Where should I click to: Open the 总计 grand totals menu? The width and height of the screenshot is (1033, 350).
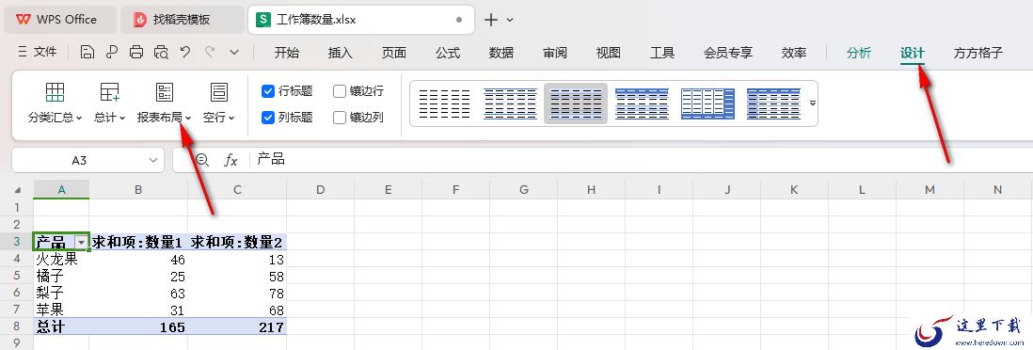click(x=109, y=103)
